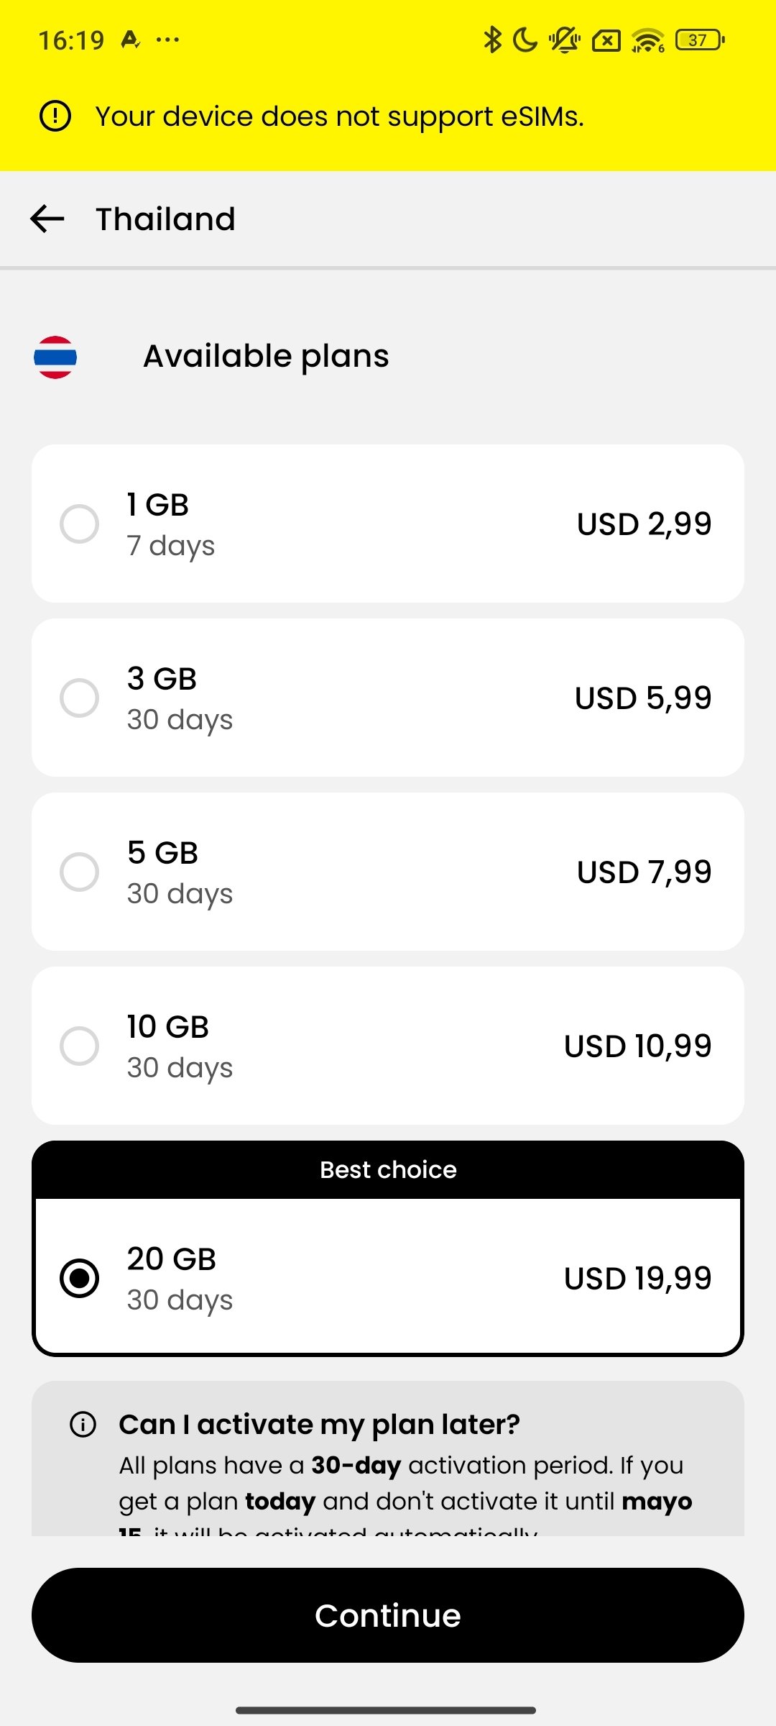Tap the Wi-Fi status bar icon

647,40
